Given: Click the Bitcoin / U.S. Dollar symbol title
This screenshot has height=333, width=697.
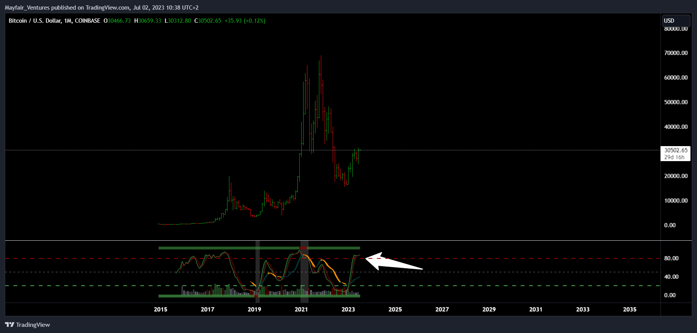Looking at the screenshot, I should (x=35, y=21).
